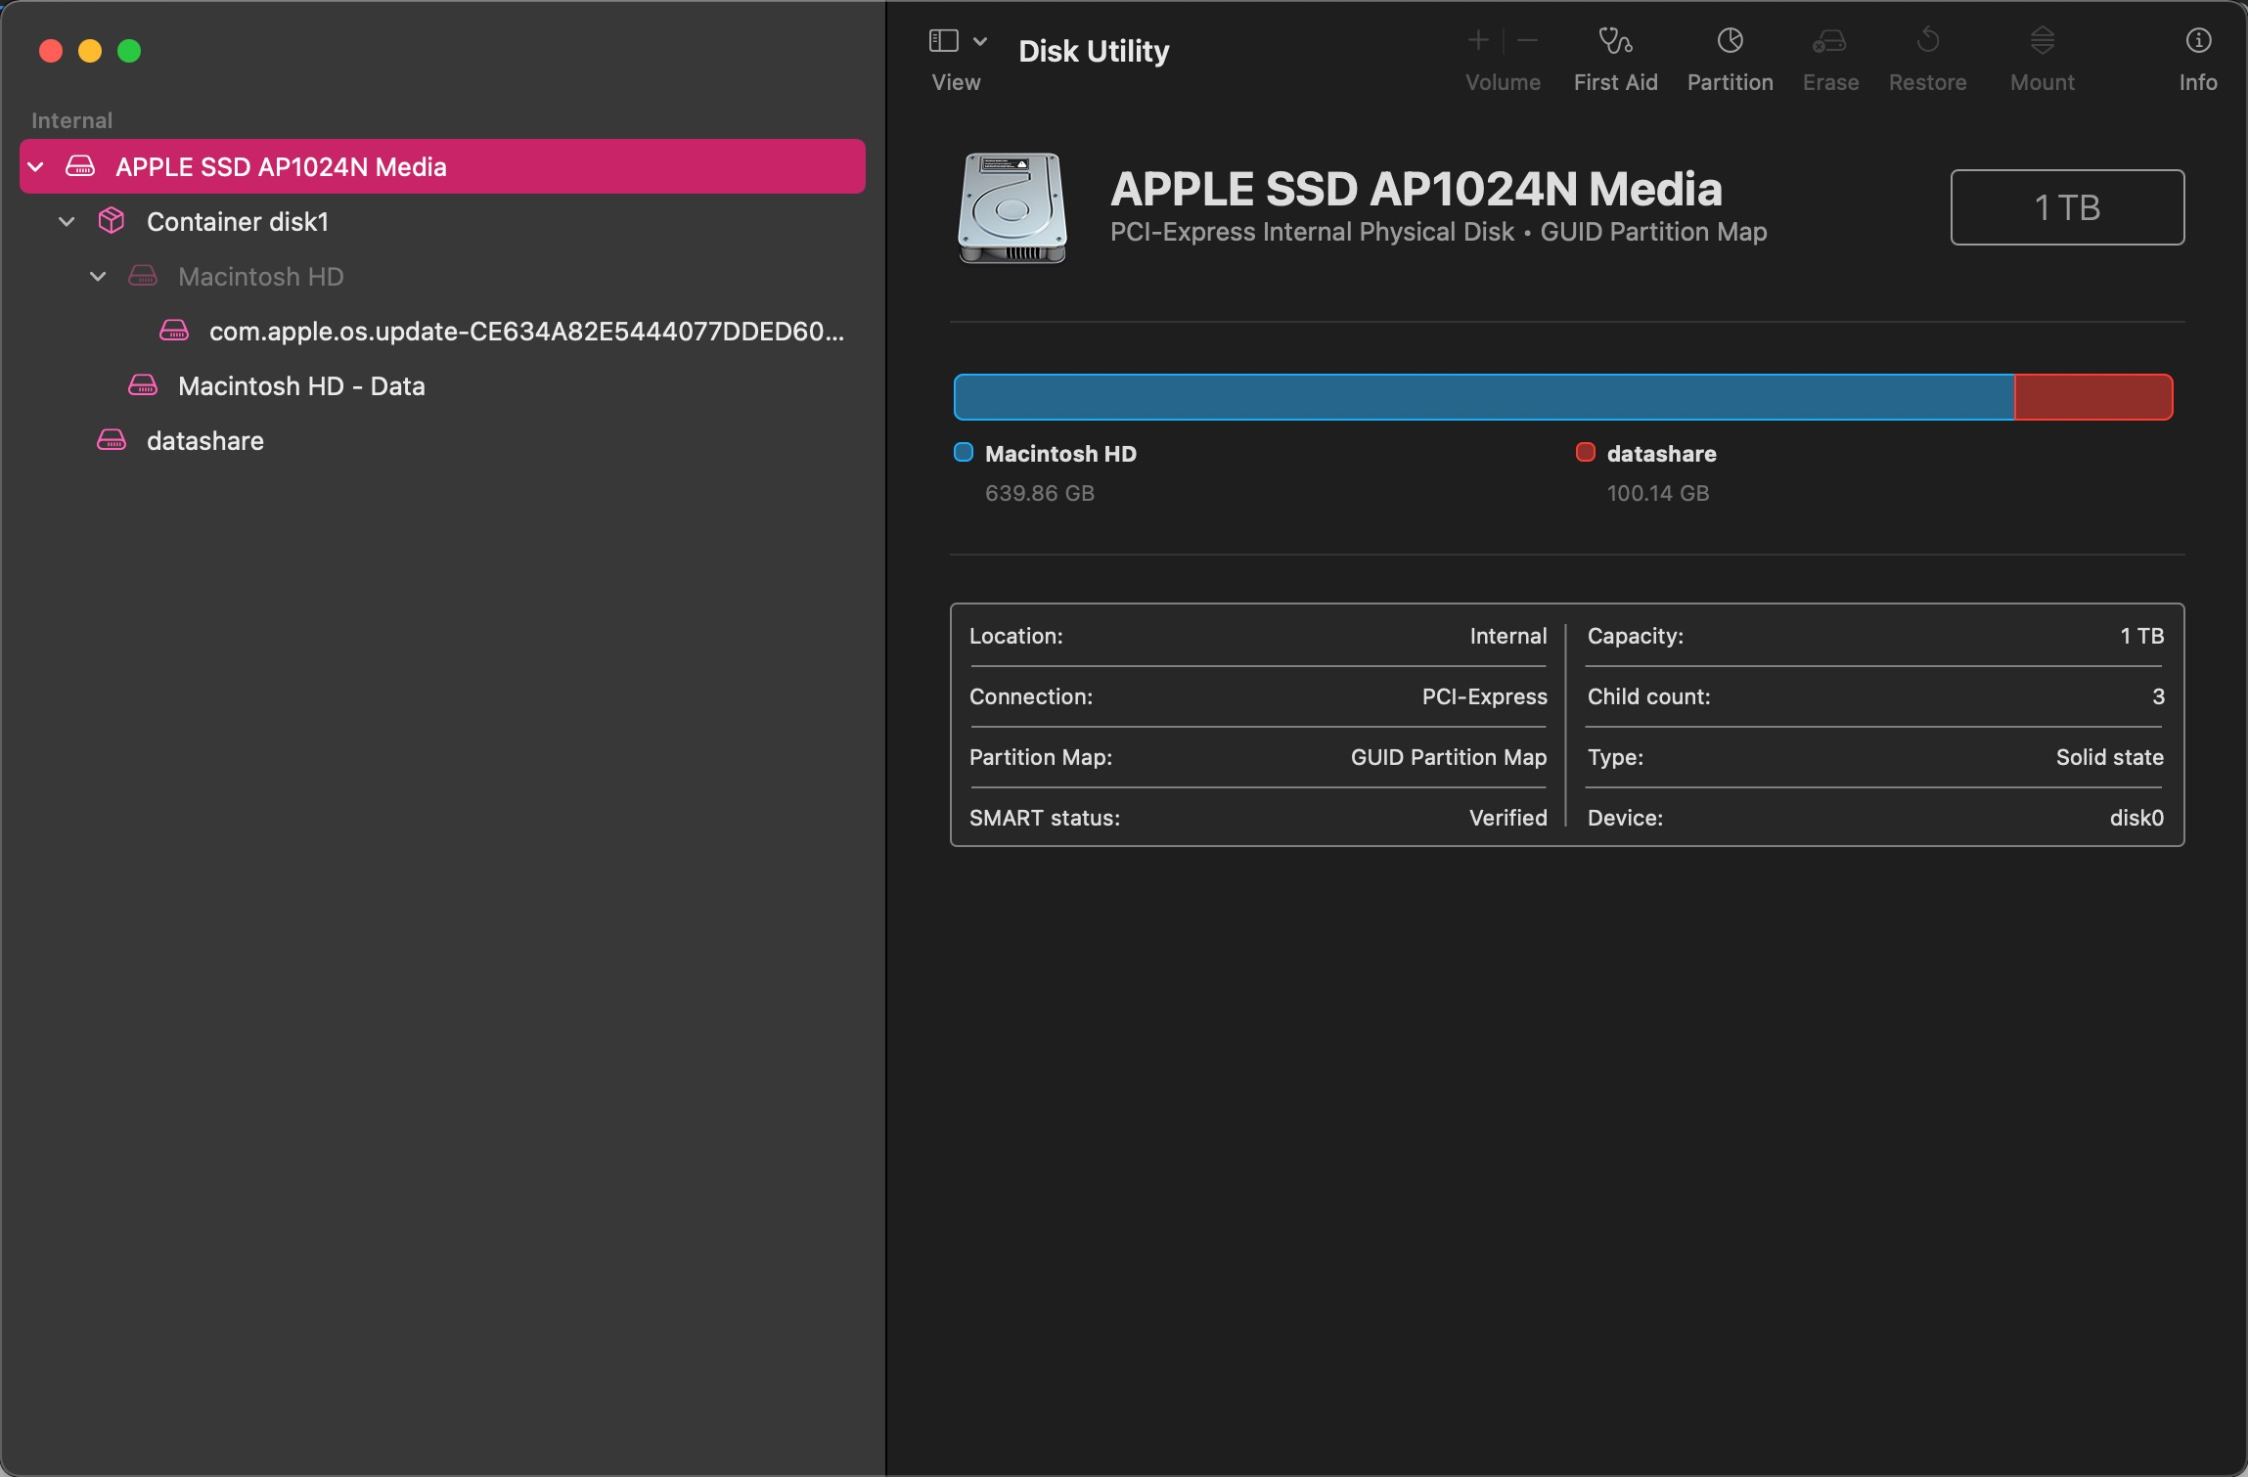Click the APPLE SSD drive icon in sidebar
Screen dimensions: 2248x1477
(x=80, y=166)
